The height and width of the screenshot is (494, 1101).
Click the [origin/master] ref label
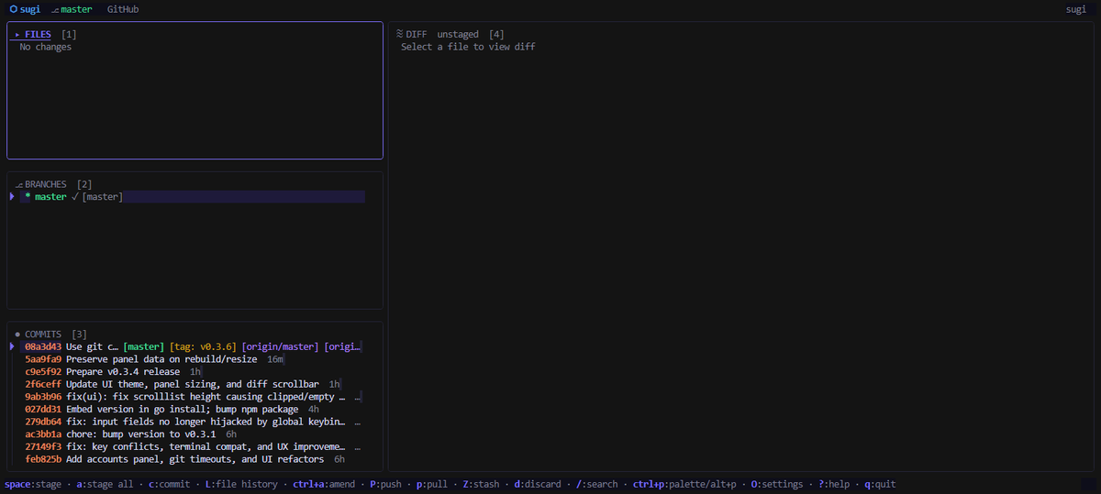pyautogui.click(x=280, y=347)
